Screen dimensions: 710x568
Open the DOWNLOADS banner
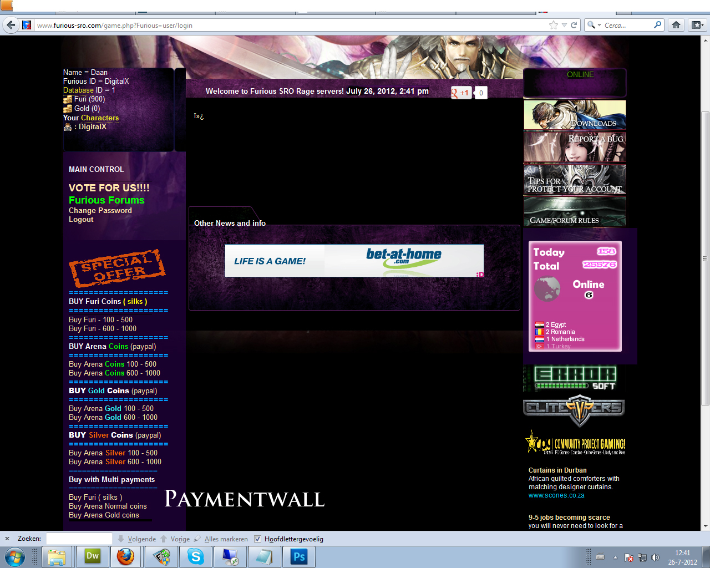pos(575,115)
